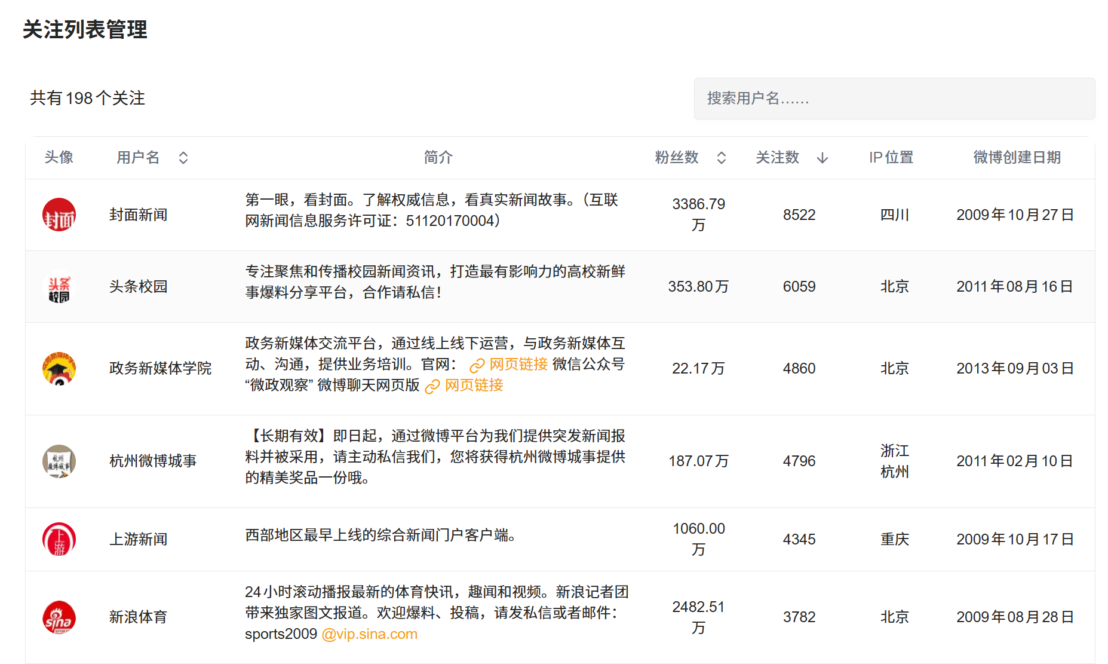Screen dimensions: 1108x664
Task: Click the 封面新闻 avatar
Action: point(59,215)
